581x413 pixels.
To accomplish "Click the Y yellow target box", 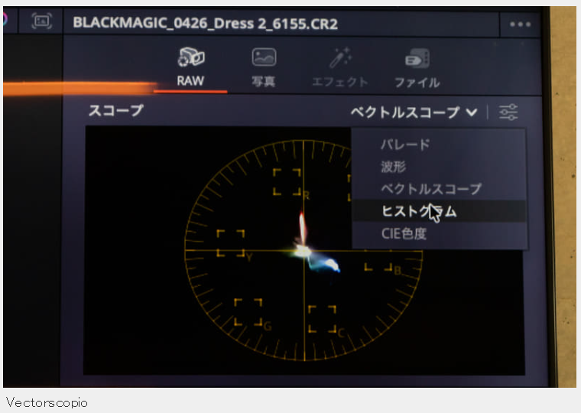I will pyautogui.click(x=230, y=243).
